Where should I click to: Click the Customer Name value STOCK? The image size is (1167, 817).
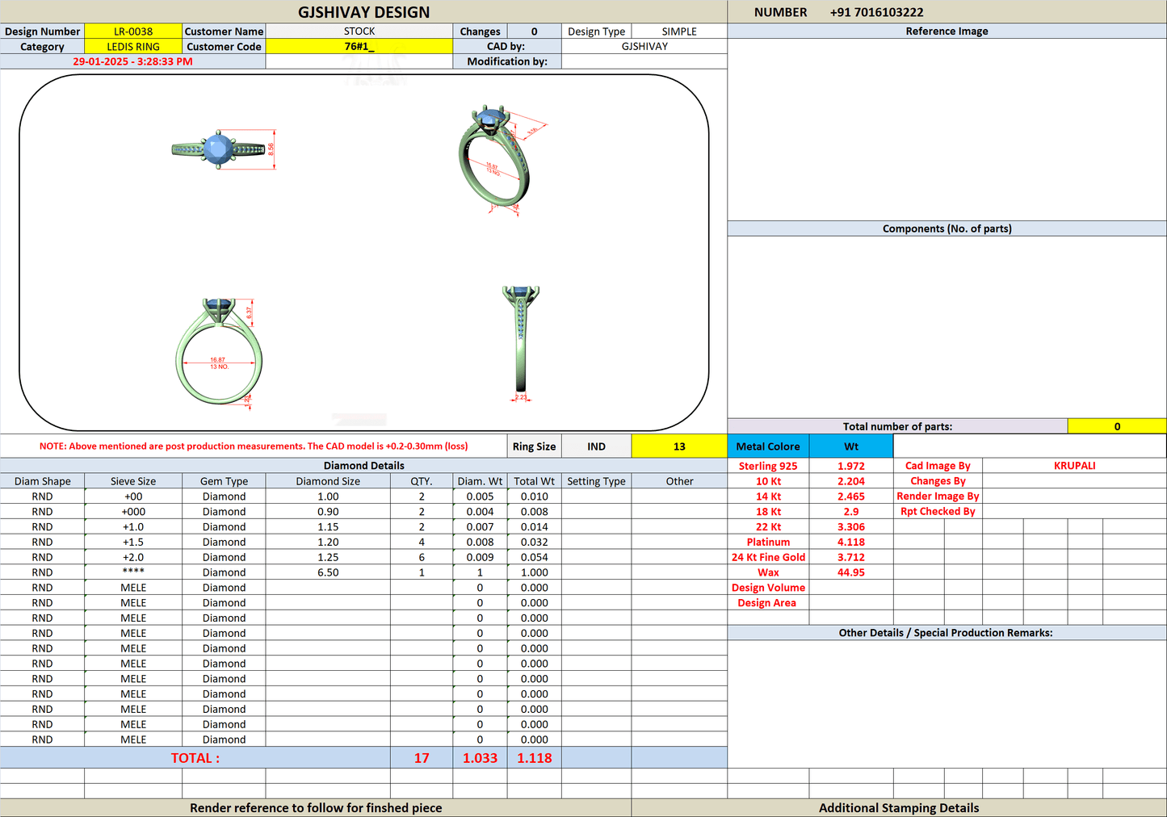click(359, 31)
